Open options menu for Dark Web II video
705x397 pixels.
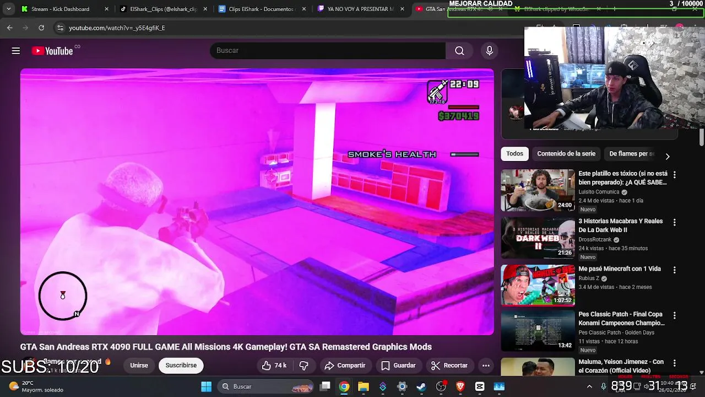pyautogui.click(x=674, y=222)
